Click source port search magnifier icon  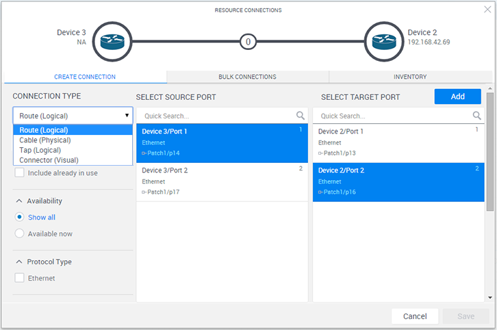click(300, 116)
